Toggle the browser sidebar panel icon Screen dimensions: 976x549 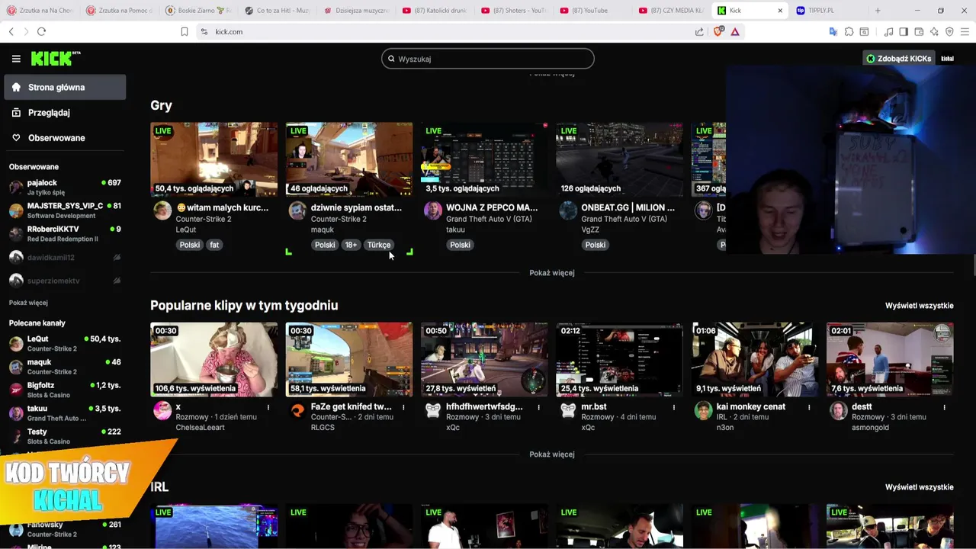pyautogui.click(x=904, y=31)
